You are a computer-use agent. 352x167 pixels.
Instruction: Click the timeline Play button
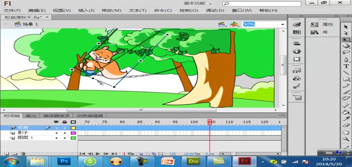click(x=98, y=154)
